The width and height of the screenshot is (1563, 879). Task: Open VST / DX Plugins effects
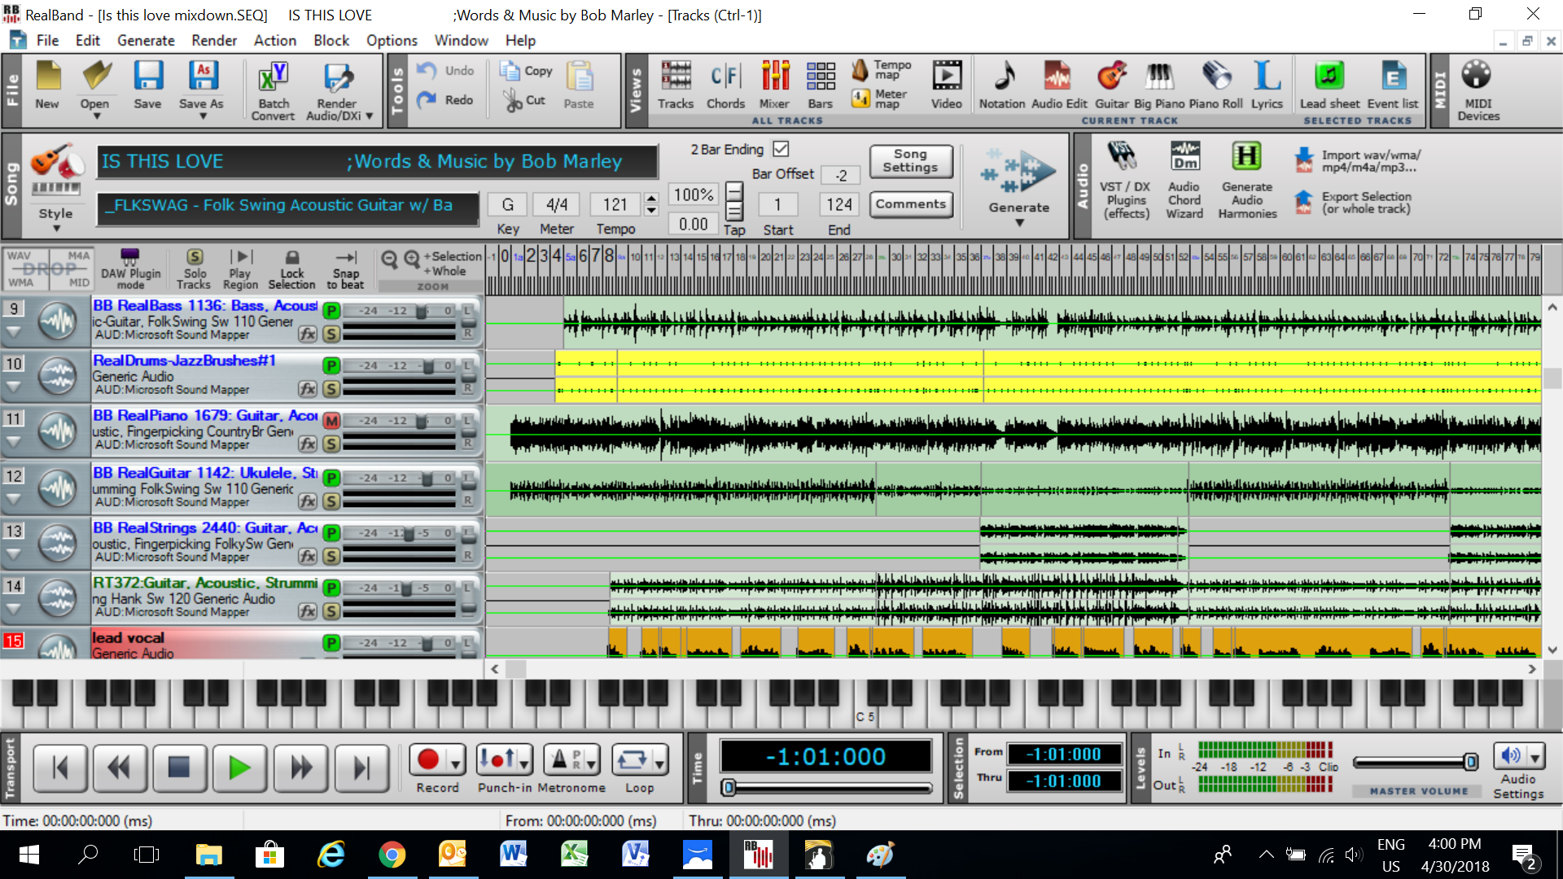point(1126,179)
